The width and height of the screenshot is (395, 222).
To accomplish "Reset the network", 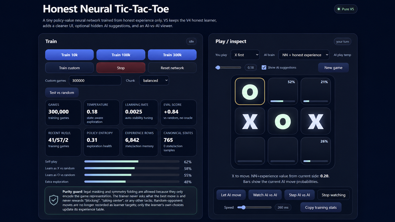I will (x=172, y=68).
